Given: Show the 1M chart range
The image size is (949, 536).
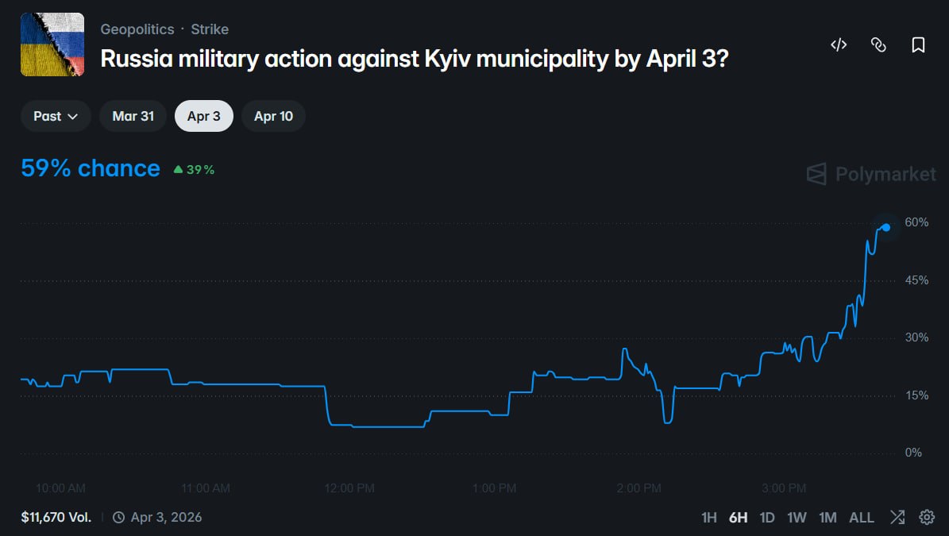Looking at the screenshot, I should (x=827, y=518).
